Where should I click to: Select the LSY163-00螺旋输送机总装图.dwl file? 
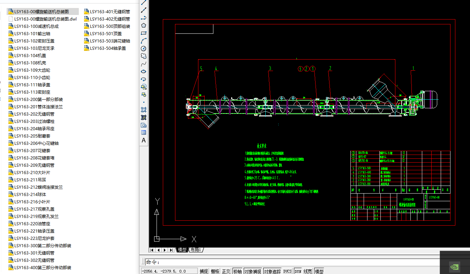coord(45,19)
